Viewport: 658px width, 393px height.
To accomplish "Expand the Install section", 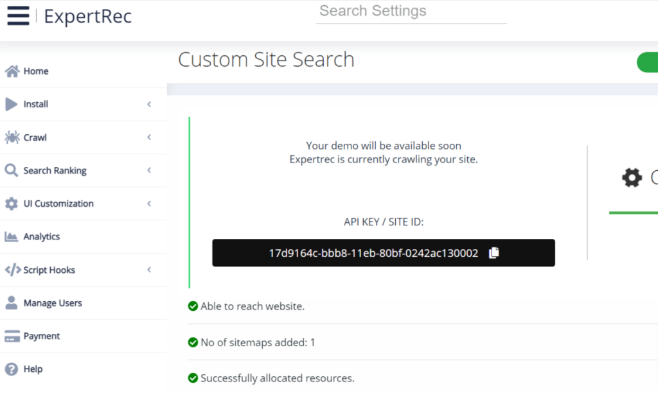I will pyautogui.click(x=149, y=104).
